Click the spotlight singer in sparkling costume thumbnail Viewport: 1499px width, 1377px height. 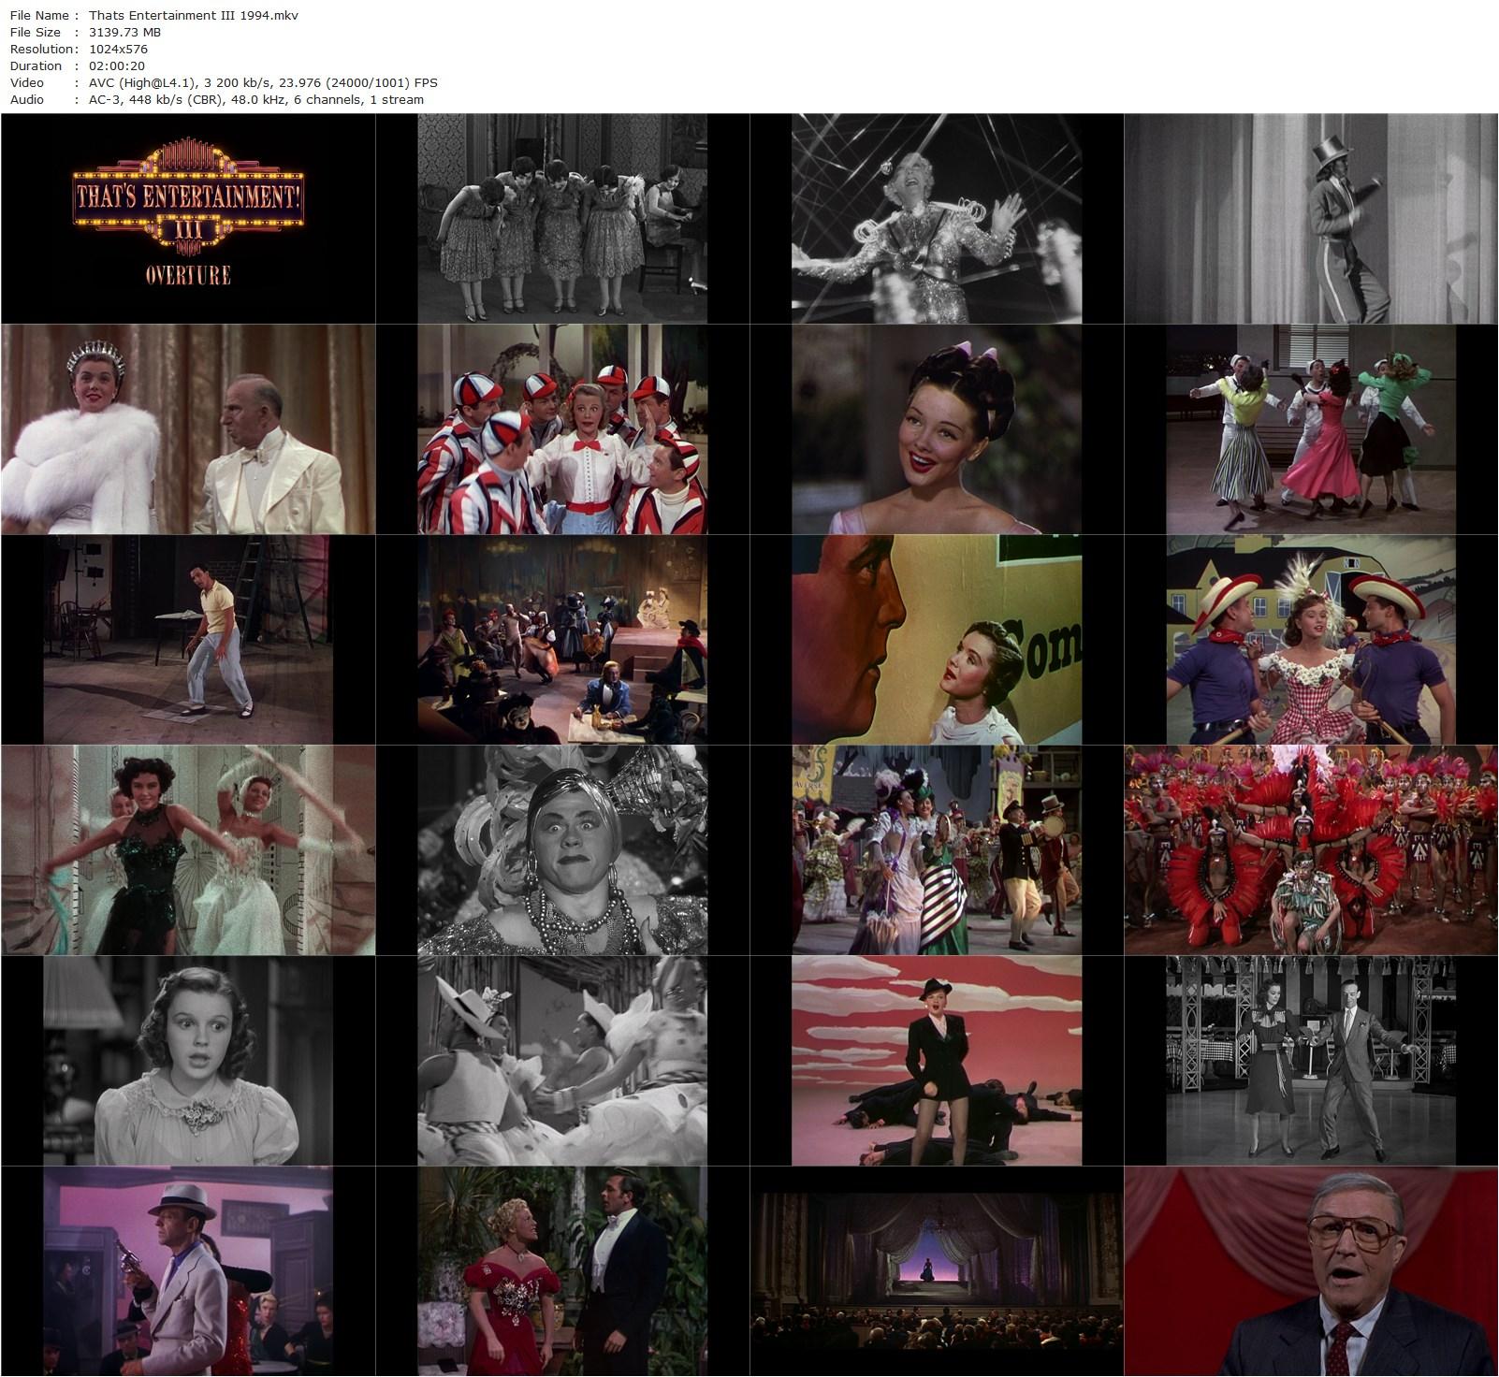[x=936, y=215]
